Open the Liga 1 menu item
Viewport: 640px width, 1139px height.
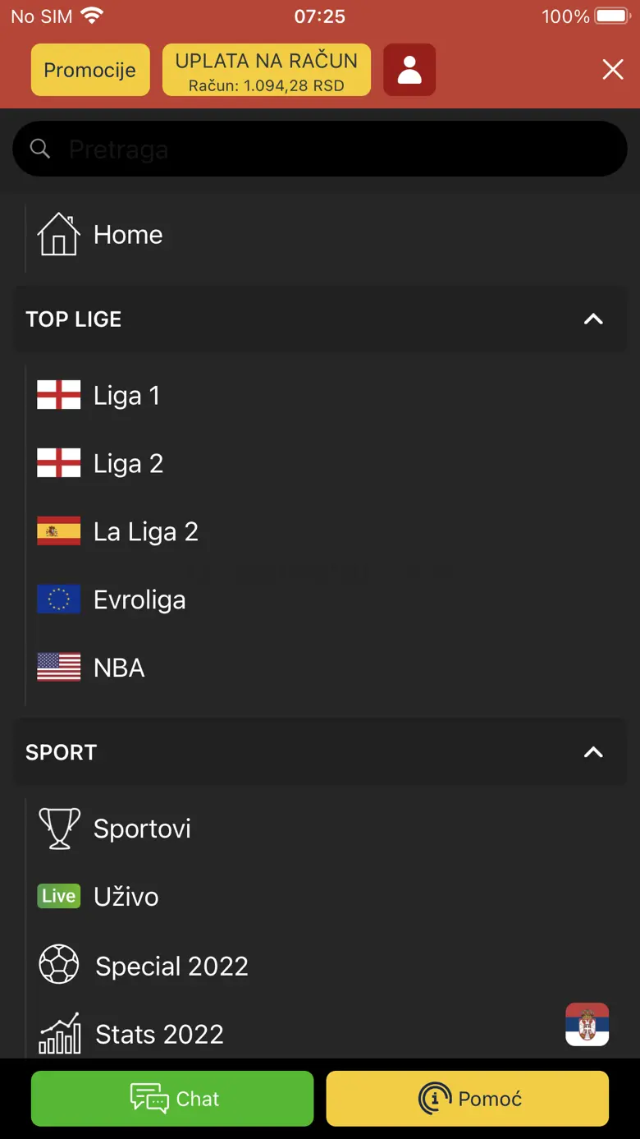click(126, 396)
